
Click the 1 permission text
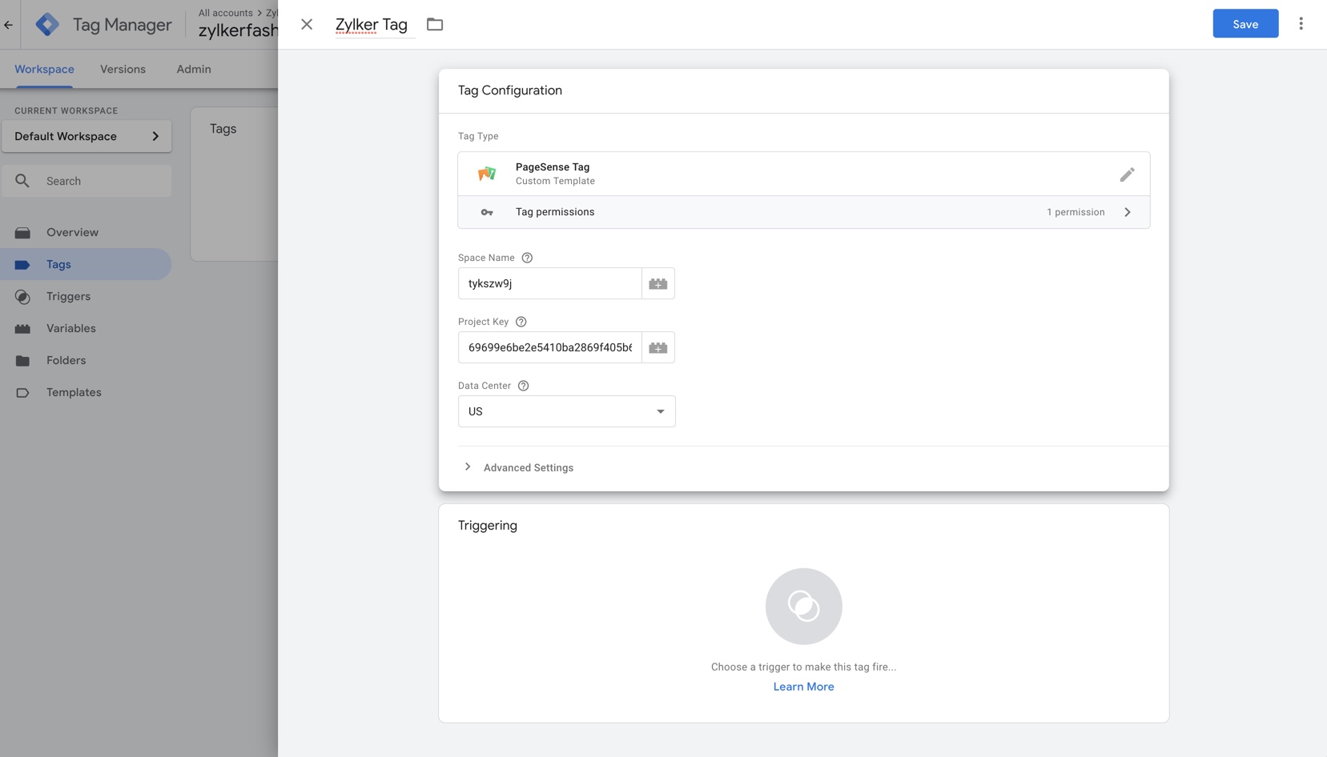pos(1076,212)
